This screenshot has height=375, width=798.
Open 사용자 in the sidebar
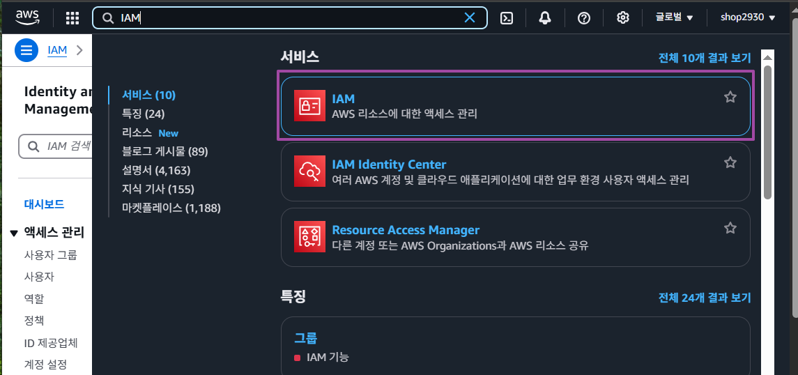(x=39, y=277)
